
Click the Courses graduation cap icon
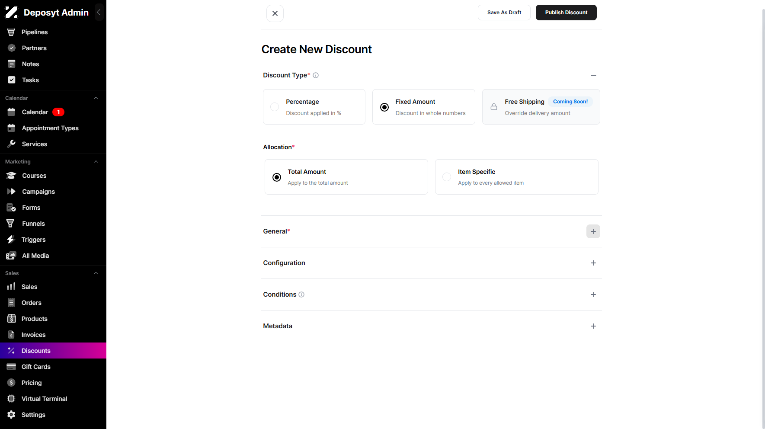[x=11, y=176]
